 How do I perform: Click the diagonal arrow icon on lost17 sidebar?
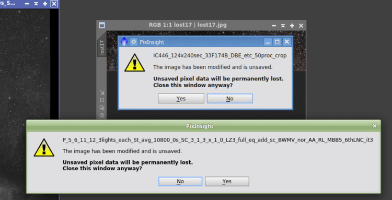(102, 92)
